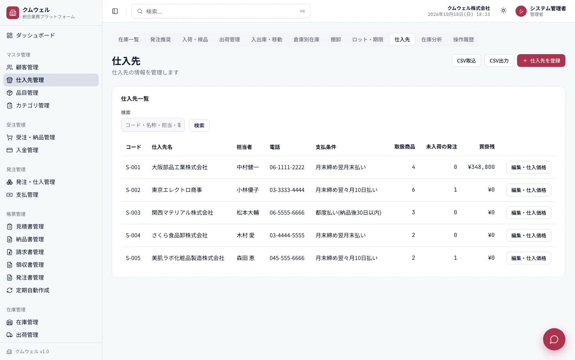Click the CSV出力 button
575x360 pixels.
499,61
